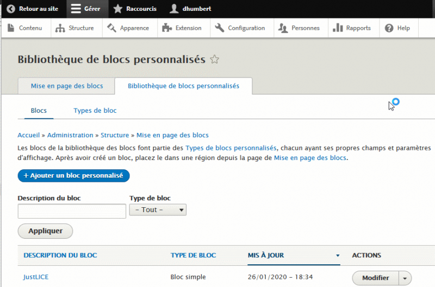Click Ajouter un bloc personnalisé button
The width and height of the screenshot is (435, 287).
(73, 176)
